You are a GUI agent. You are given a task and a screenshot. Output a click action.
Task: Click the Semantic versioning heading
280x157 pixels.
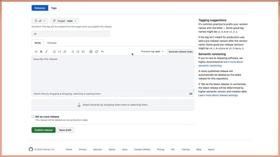pos(212,54)
